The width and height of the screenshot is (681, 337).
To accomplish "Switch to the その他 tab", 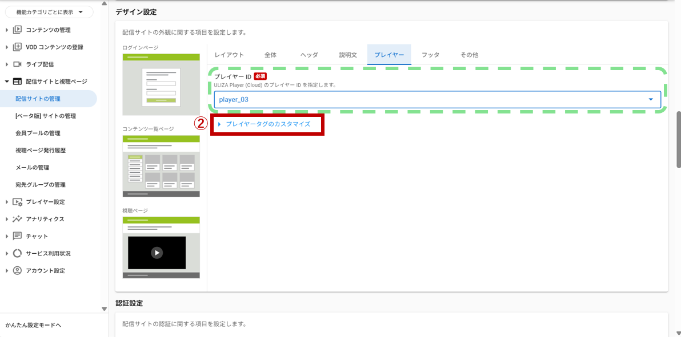I will (x=469, y=55).
